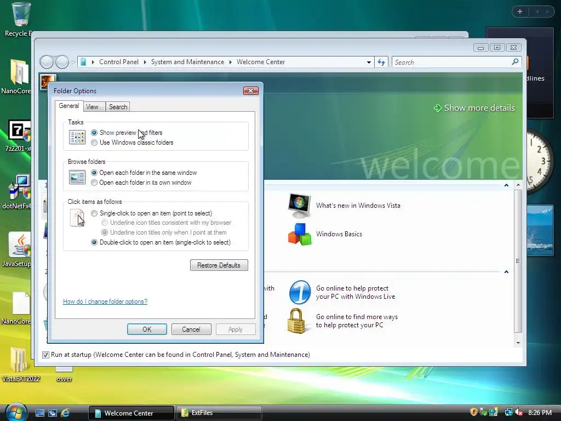Click Show Desktop quick launch icon
561x421 pixels.
tap(40, 413)
